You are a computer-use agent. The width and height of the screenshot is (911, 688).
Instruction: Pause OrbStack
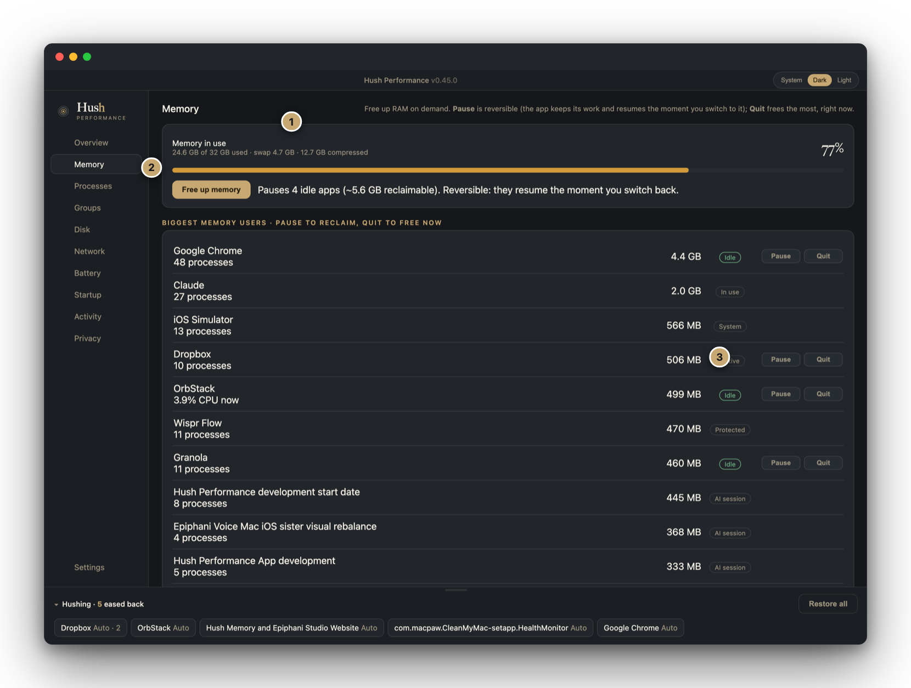(x=780, y=394)
